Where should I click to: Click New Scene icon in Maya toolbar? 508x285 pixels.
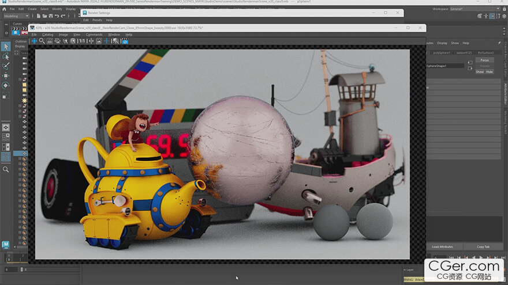(39, 16)
